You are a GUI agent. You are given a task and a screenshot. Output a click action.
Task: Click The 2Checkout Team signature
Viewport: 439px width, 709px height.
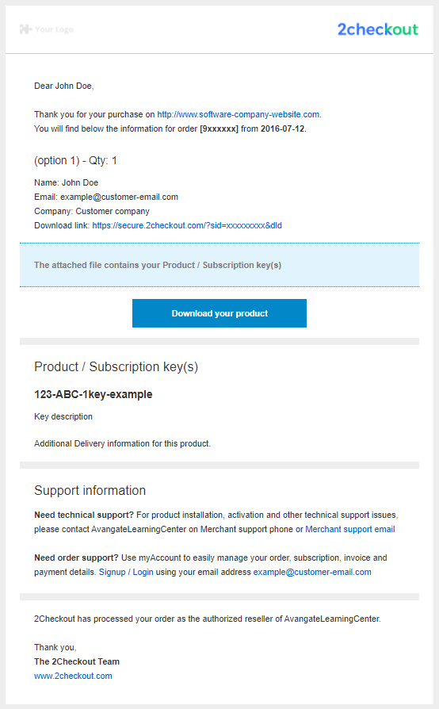coord(77,661)
